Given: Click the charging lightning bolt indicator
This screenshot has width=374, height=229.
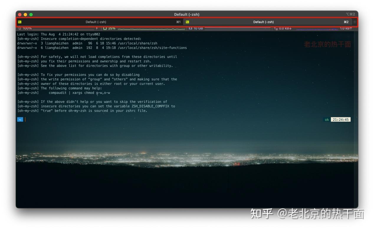Looking at the screenshot, I should coord(97,29).
